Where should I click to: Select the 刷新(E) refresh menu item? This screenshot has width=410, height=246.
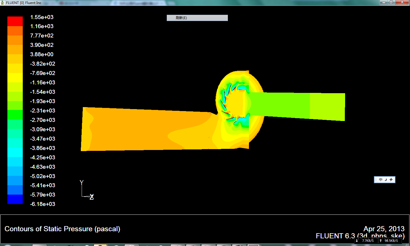coord(197,18)
